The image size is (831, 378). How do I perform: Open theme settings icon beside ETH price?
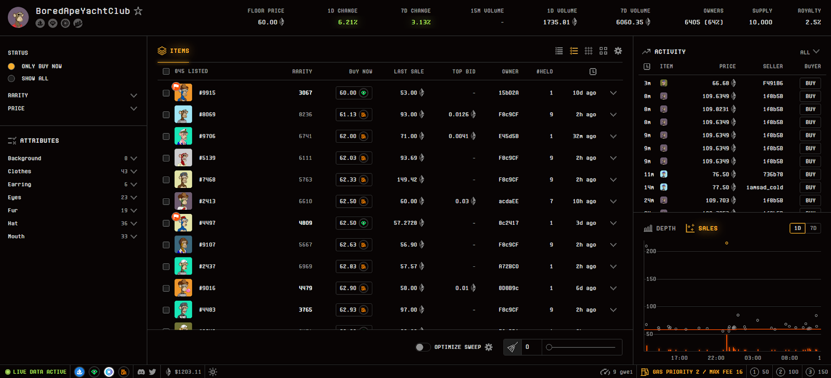pyautogui.click(x=213, y=372)
